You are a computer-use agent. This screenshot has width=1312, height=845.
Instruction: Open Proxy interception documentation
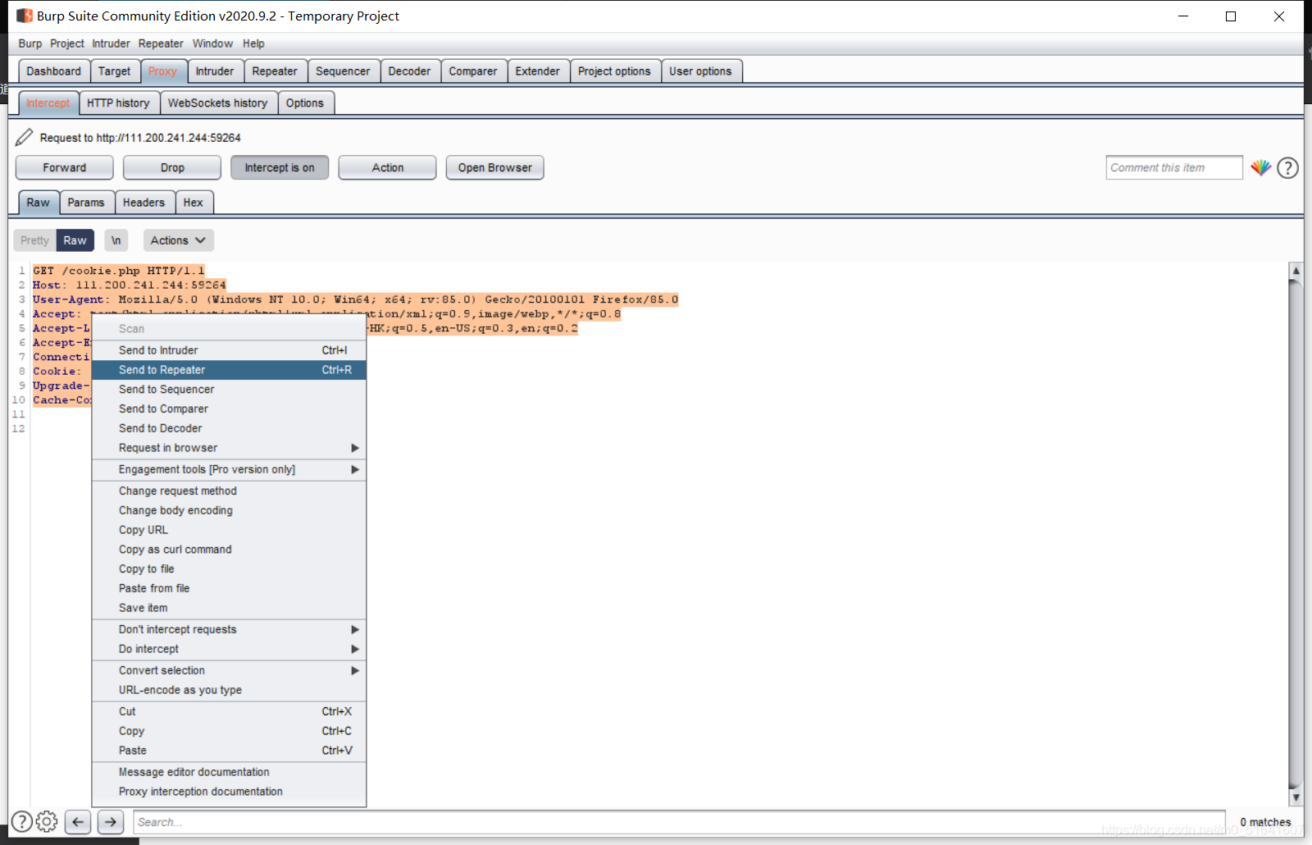(x=229, y=792)
